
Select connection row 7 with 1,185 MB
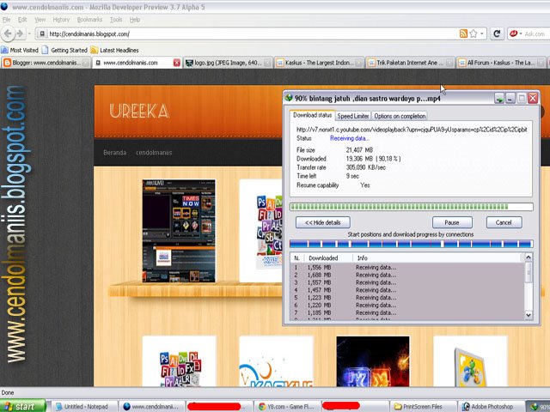pos(406,312)
